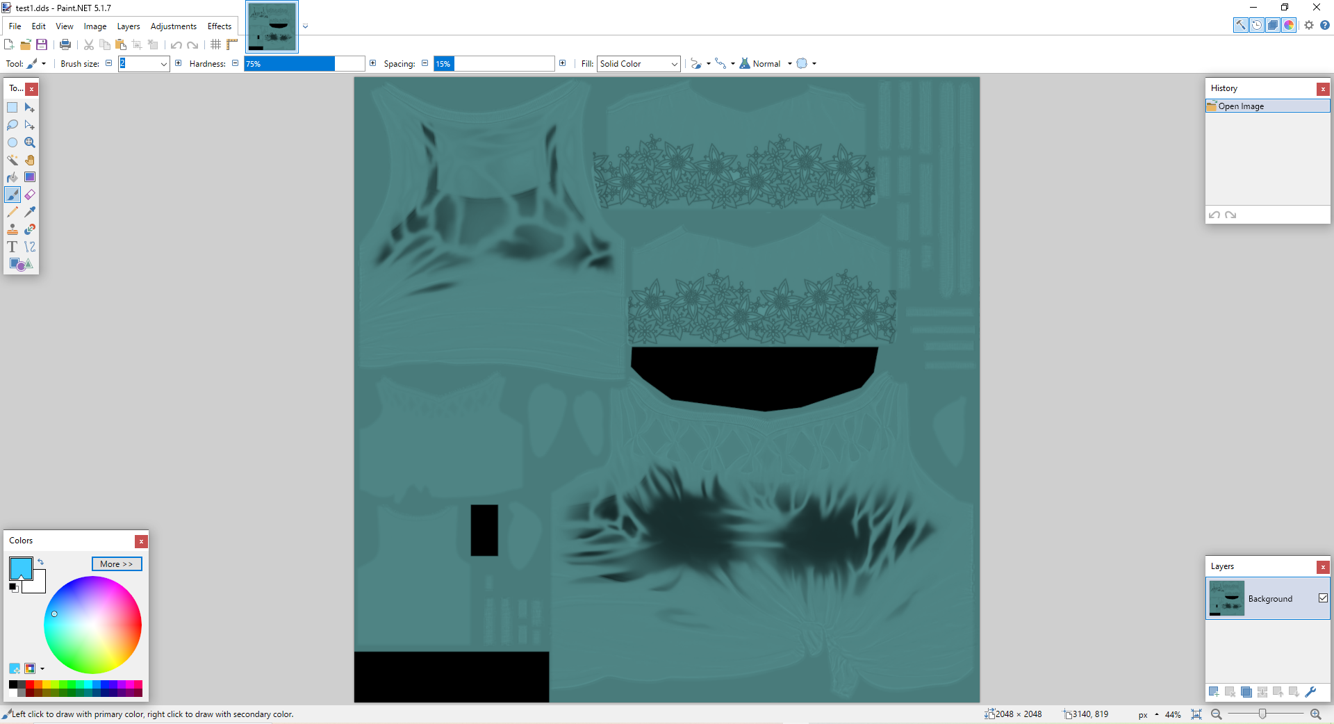Activate the Clone Stamp tool
The image size is (1334, 724).
[x=13, y=229]
